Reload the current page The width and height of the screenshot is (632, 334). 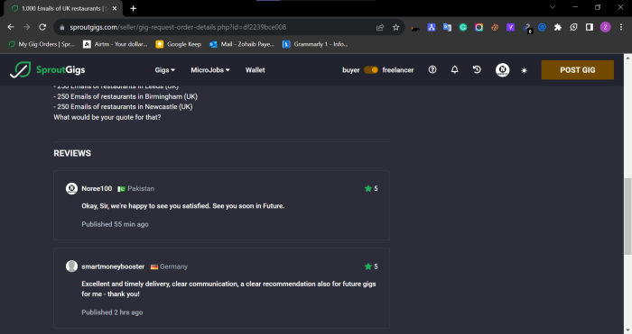point(42,27)
